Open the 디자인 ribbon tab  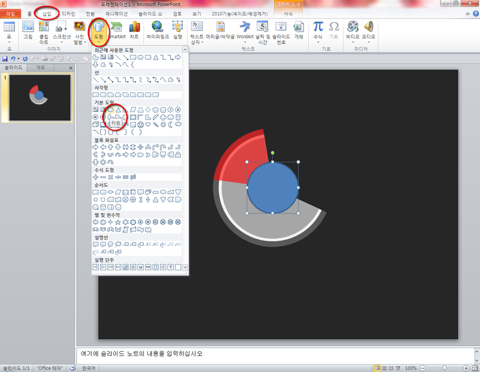[x=68, y=13]
